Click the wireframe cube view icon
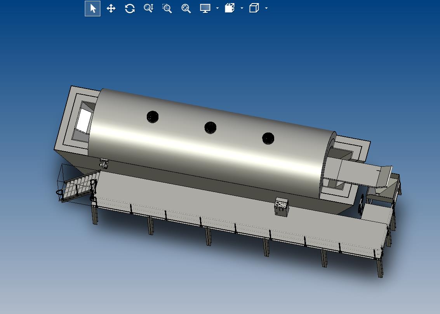The height and width of the screenshot is (314, 440). point(254,8)
